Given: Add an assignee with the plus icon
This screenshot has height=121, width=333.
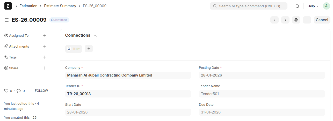Looking at the screenshot, I should click(x=45, y=35).
